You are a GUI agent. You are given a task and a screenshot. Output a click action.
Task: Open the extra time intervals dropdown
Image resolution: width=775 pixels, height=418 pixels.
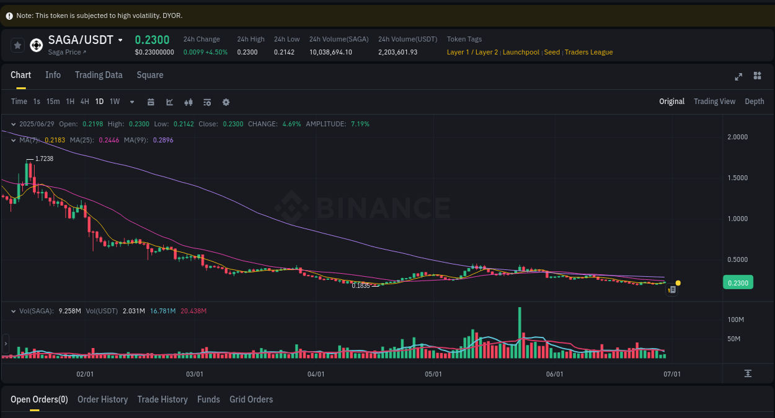131,102
